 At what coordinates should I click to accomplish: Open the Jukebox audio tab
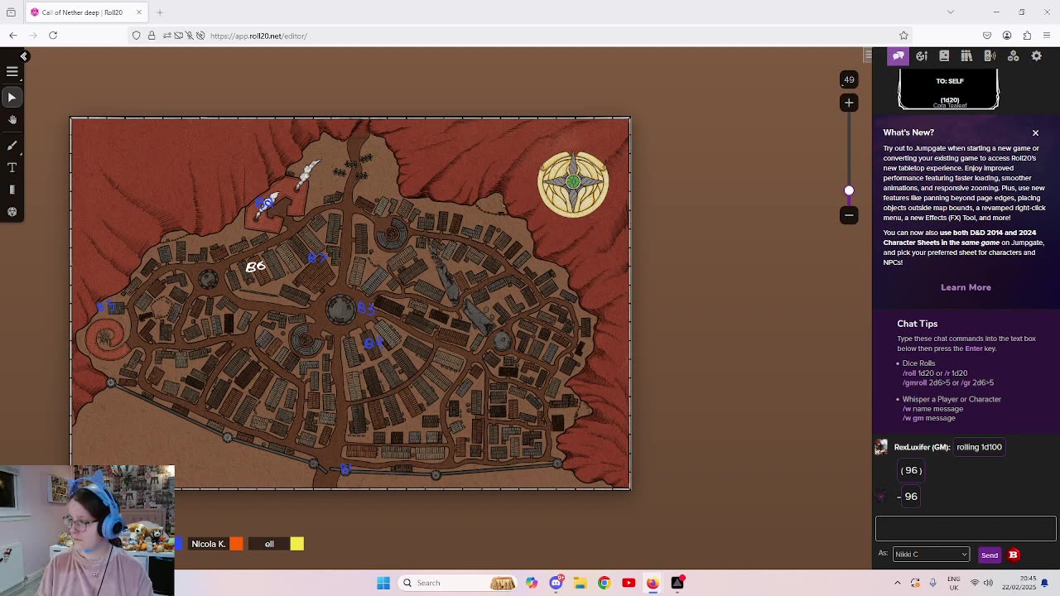point(990,56)
